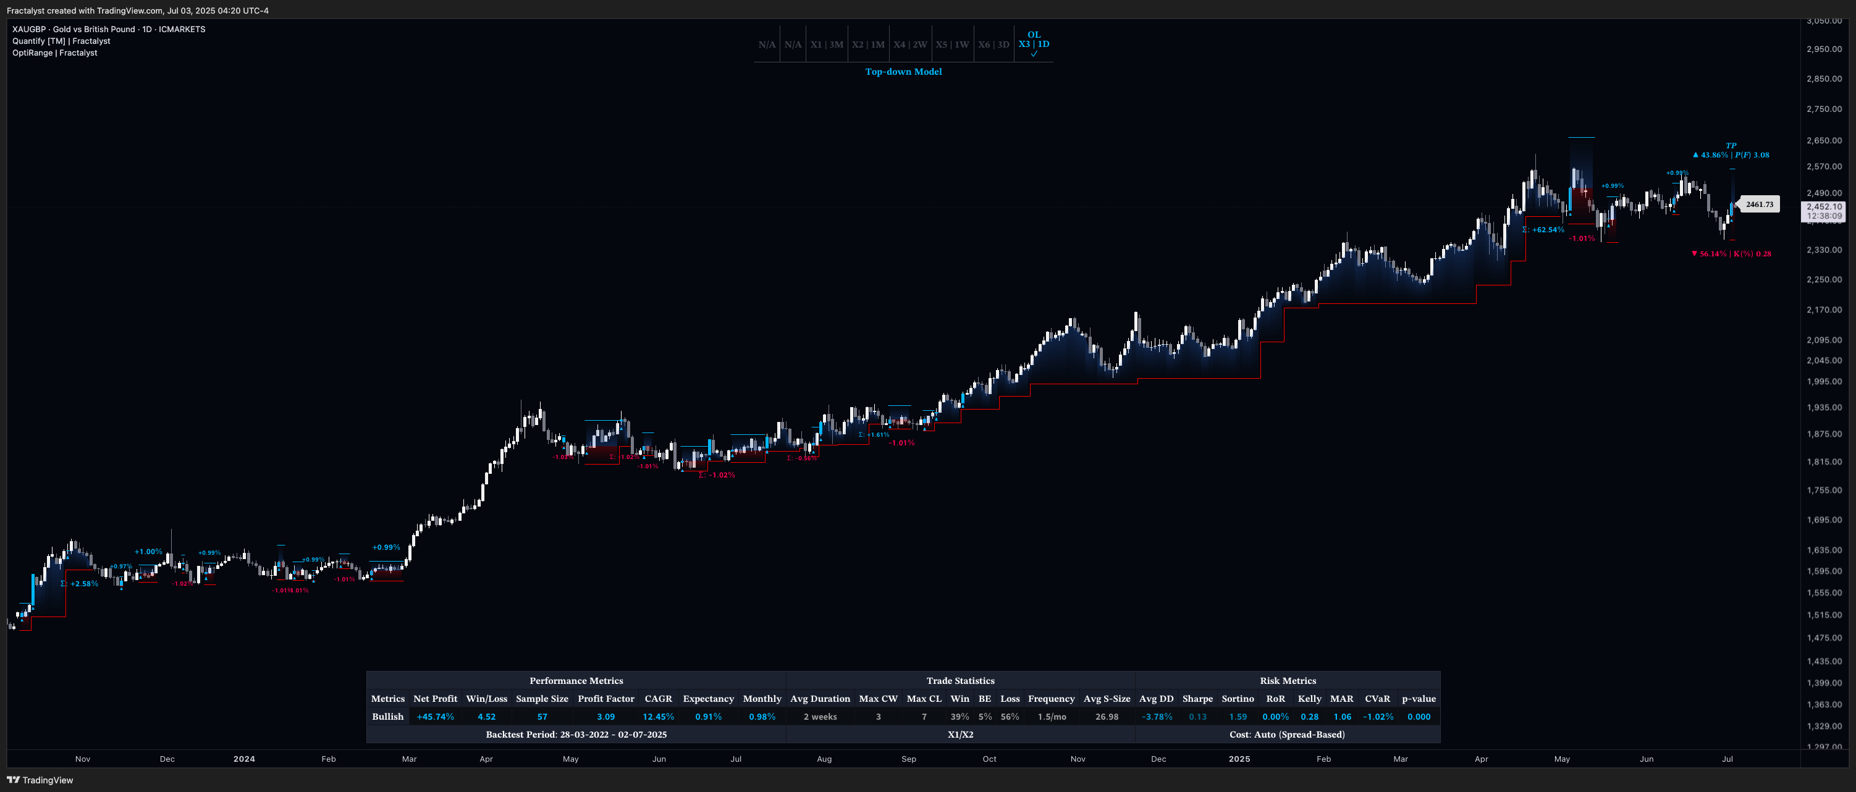Click the 2,452.10 current price on axis
Image resolution: width=1856 pixels, height=792 pixels.
pyautogui.click(x=1824, y=207)
